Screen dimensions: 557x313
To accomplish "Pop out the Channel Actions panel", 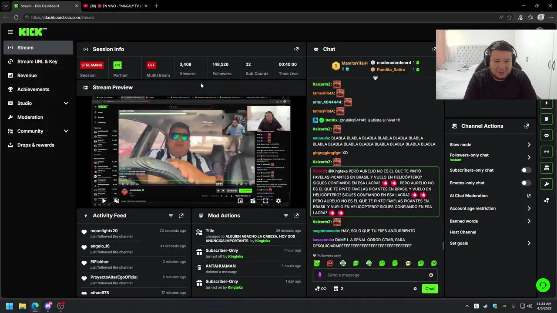I will tap(527, 126).
